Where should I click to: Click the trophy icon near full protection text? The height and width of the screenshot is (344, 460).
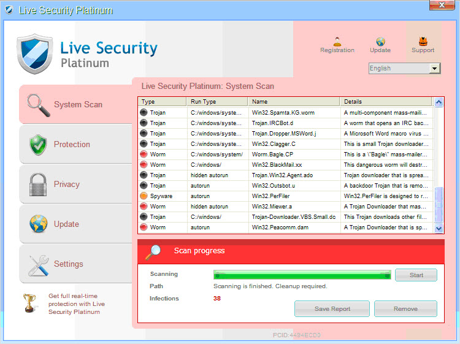29,304
